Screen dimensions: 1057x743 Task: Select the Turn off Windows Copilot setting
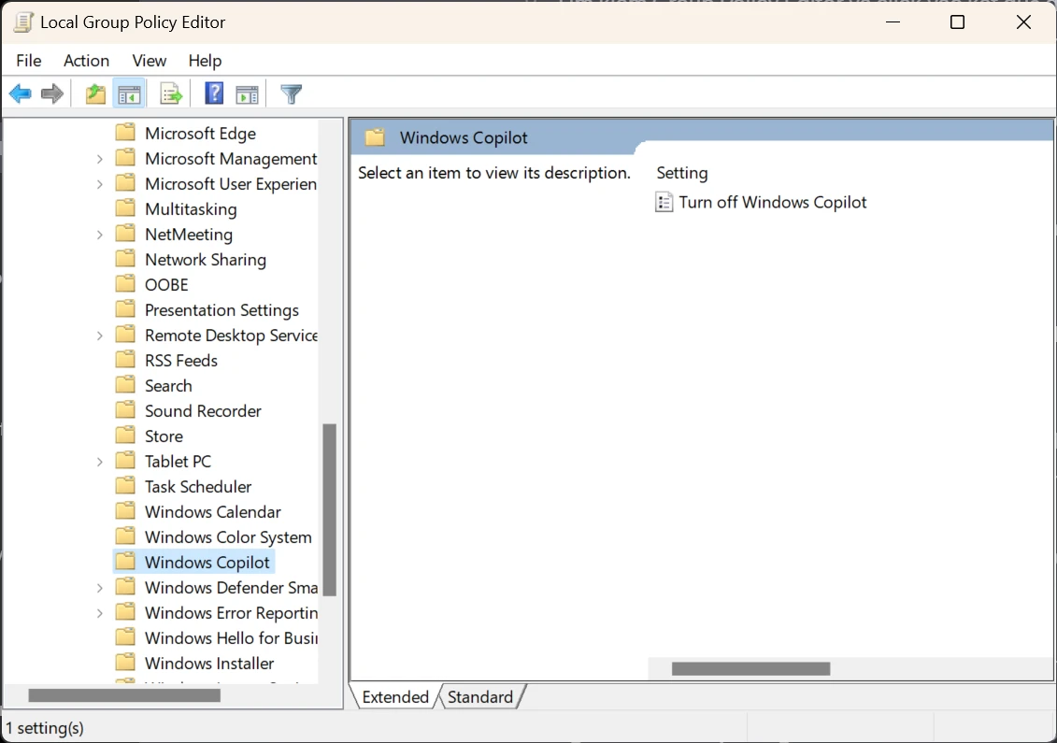[x=773, y=202]
